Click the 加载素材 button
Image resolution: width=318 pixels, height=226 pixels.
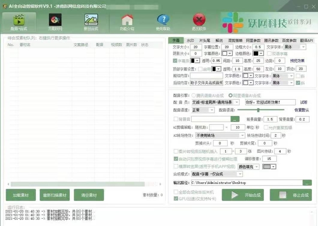(x=21, y=195)
